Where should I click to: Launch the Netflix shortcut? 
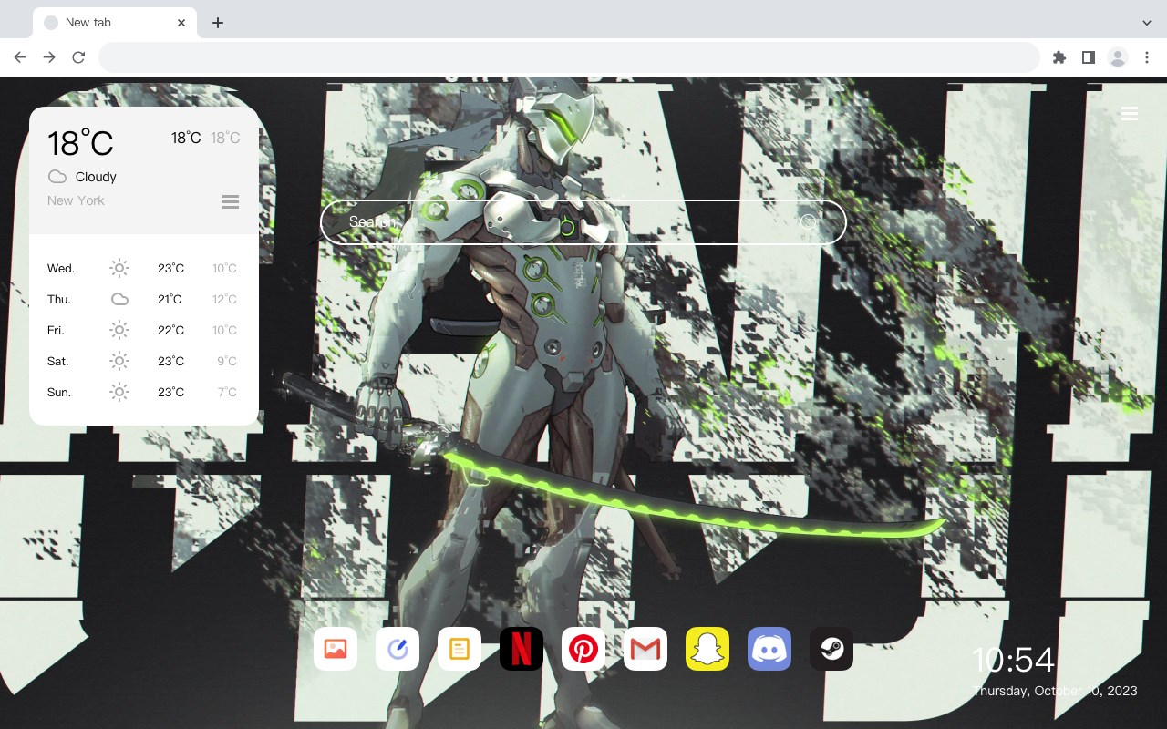522,649
